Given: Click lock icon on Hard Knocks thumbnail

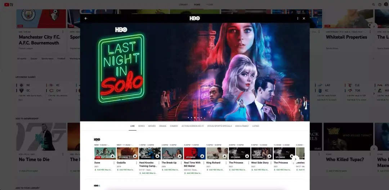Looking at the screenshot, I should [157, 156].
